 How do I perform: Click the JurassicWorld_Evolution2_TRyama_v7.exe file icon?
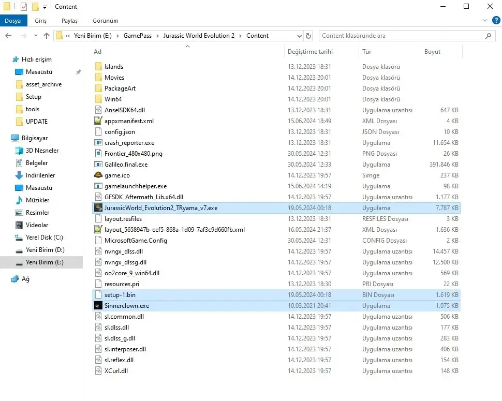[98, 208]
